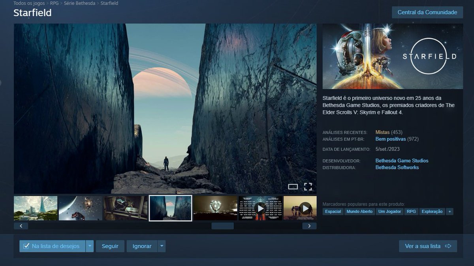Open theater mode icon on screenshot
Viewport: 474px width, 266px height.
click(293, 187)
